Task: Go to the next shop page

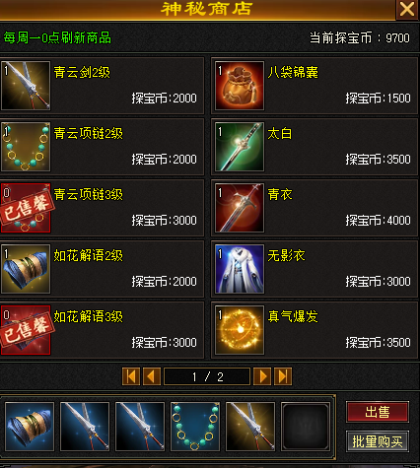Action: [262, 376]
